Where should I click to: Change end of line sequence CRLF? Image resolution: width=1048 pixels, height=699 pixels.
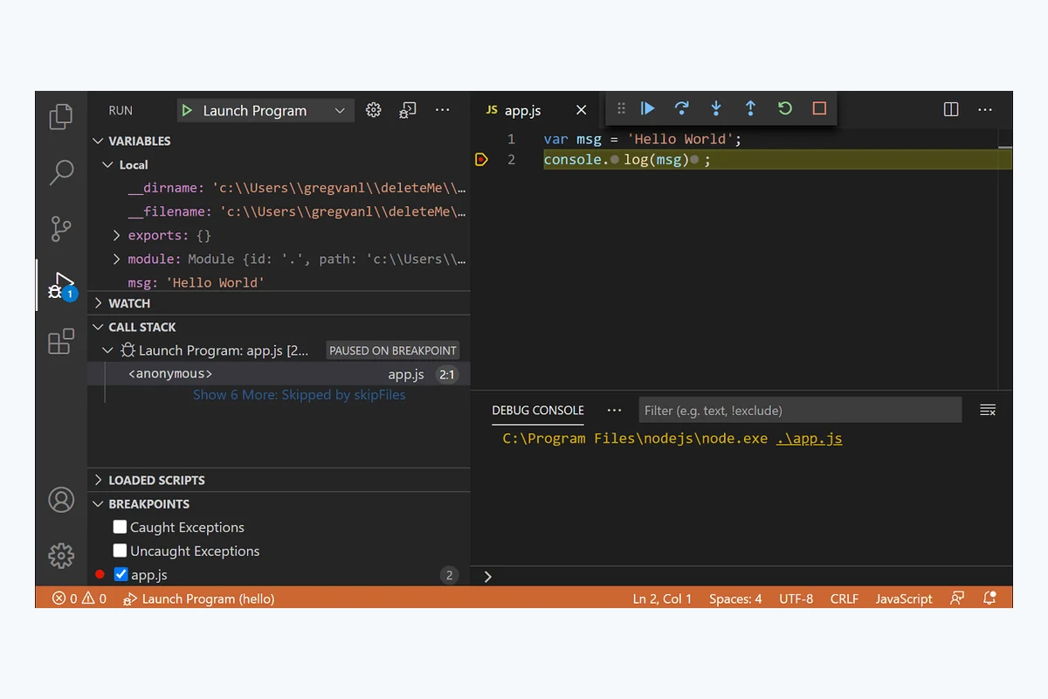(x=845, y=599)
